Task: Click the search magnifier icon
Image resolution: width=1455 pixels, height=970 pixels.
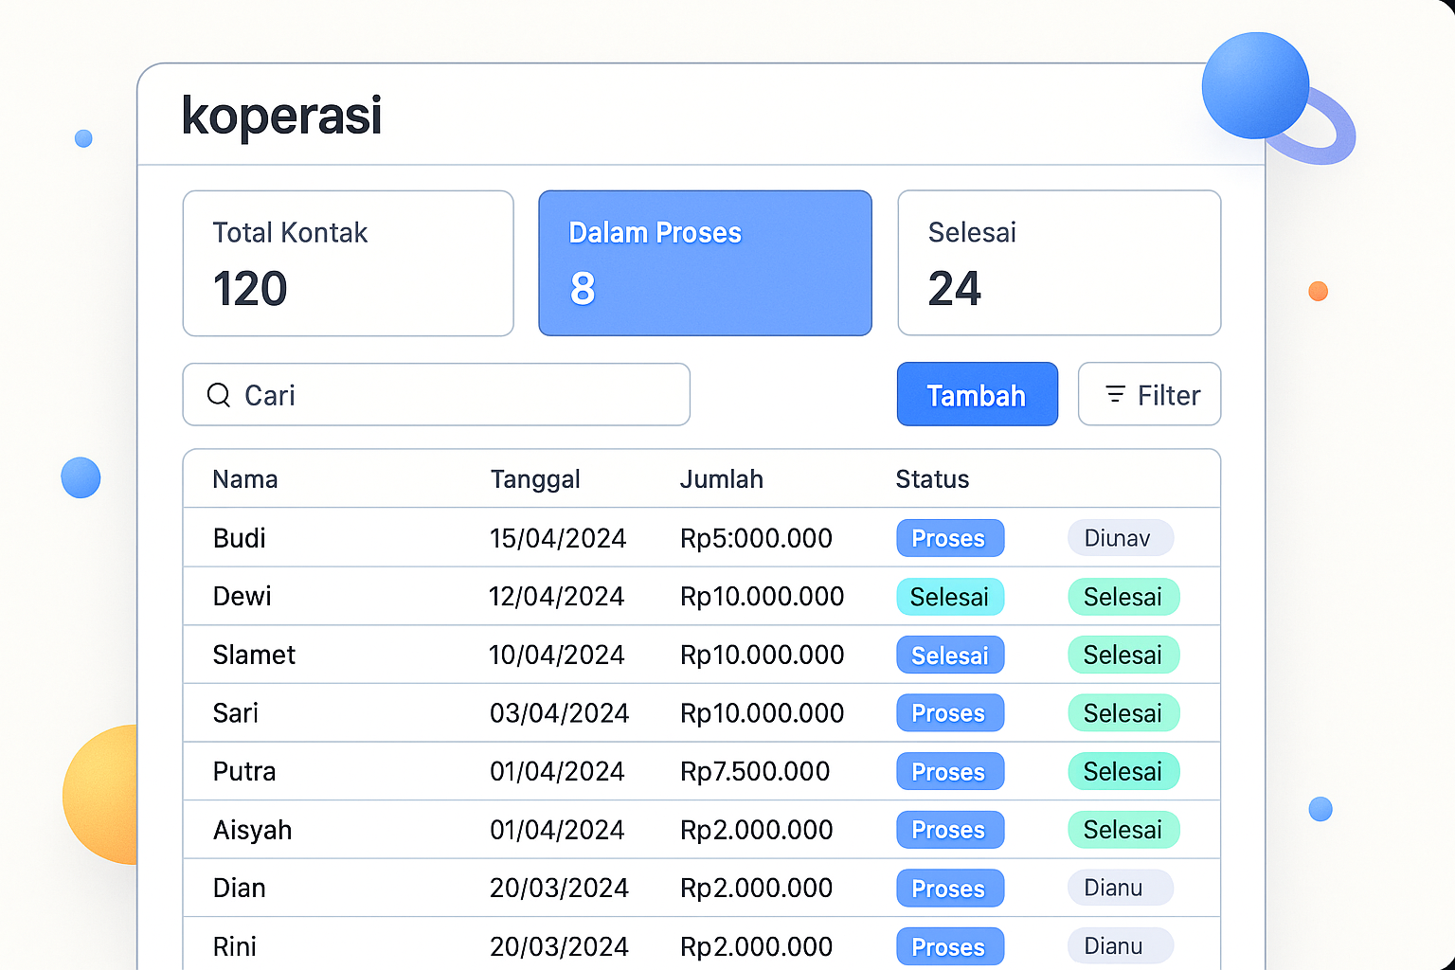Action: (x=219, y=395)
